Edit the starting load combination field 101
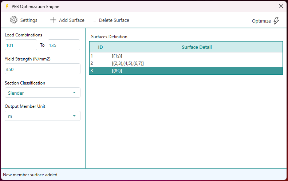The height and width of the screenshot is (181, 288). [x=21, y=45]
